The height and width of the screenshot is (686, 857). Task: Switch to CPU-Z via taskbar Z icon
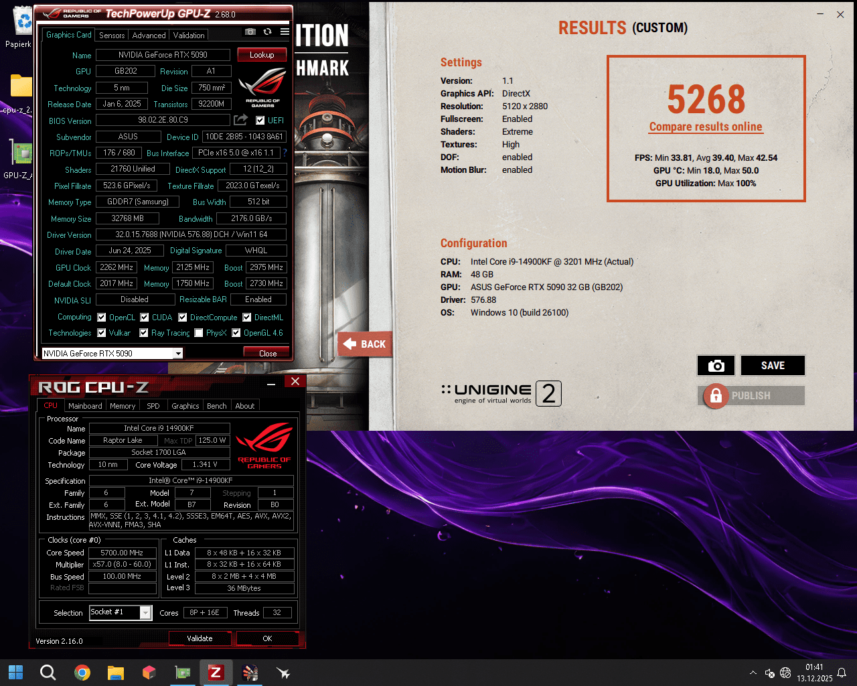tap(216, 672)
